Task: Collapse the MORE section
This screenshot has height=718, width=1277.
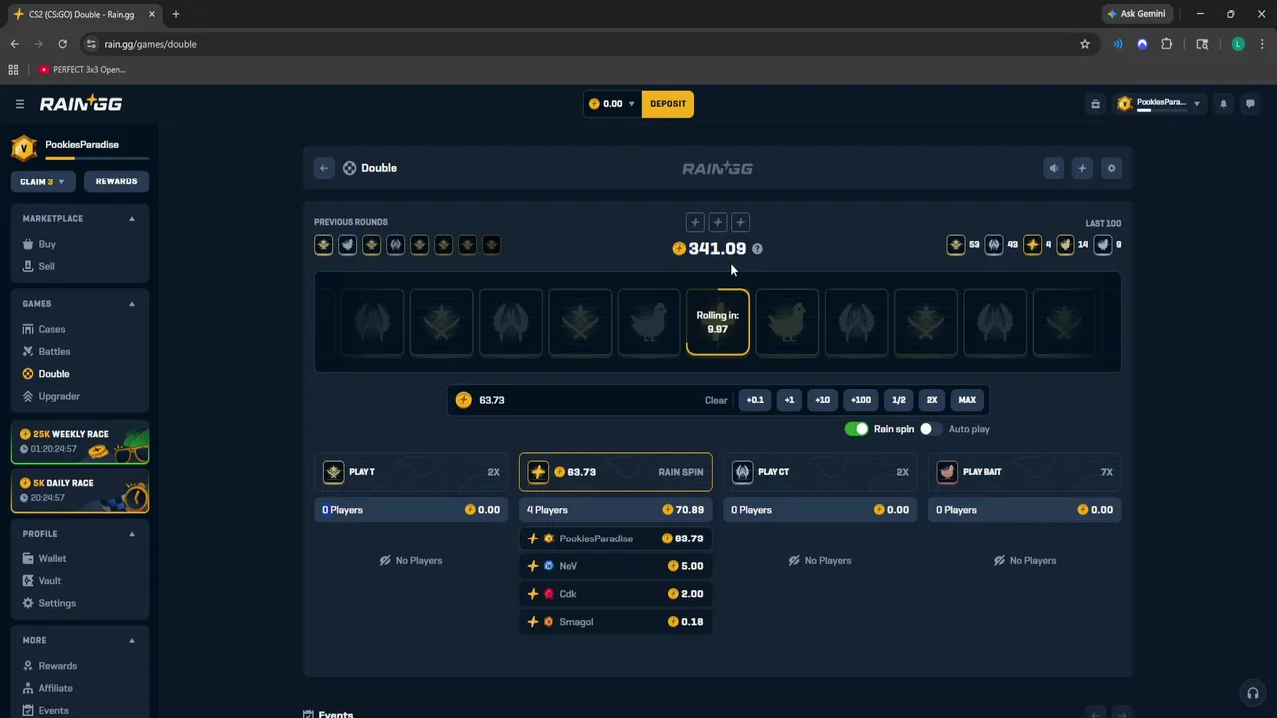Action: (131, 640)
